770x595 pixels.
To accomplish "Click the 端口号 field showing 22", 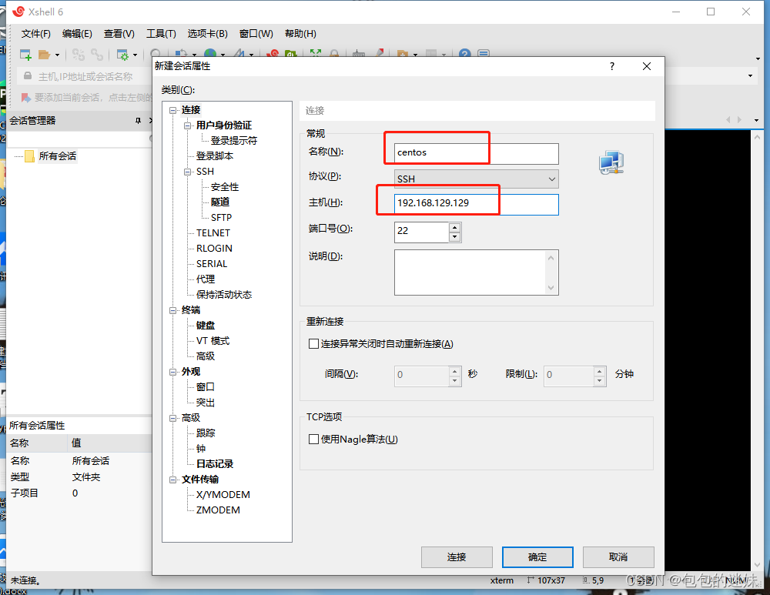I will pyautogui.click(x=422, y=232).
